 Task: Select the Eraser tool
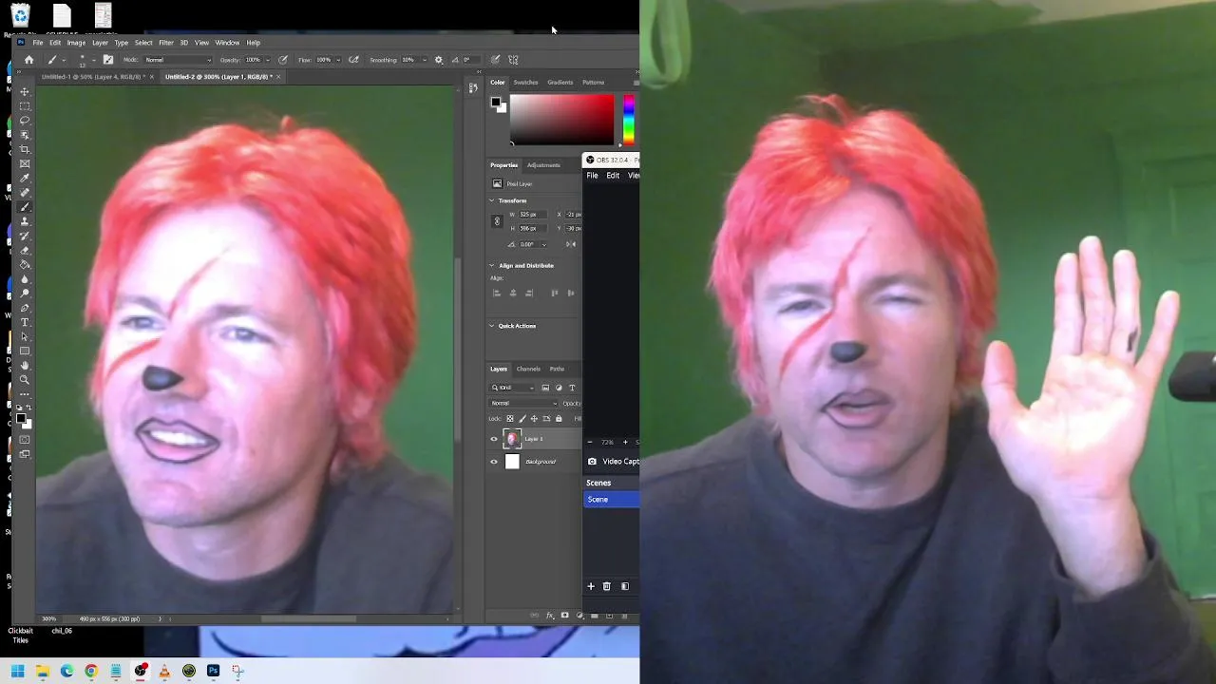click(x=25, y=250)
